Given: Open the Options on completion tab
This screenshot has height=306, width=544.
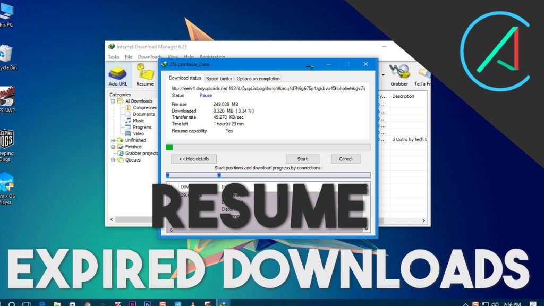Looking at the screenshot, I should click(x=259, y=78).
